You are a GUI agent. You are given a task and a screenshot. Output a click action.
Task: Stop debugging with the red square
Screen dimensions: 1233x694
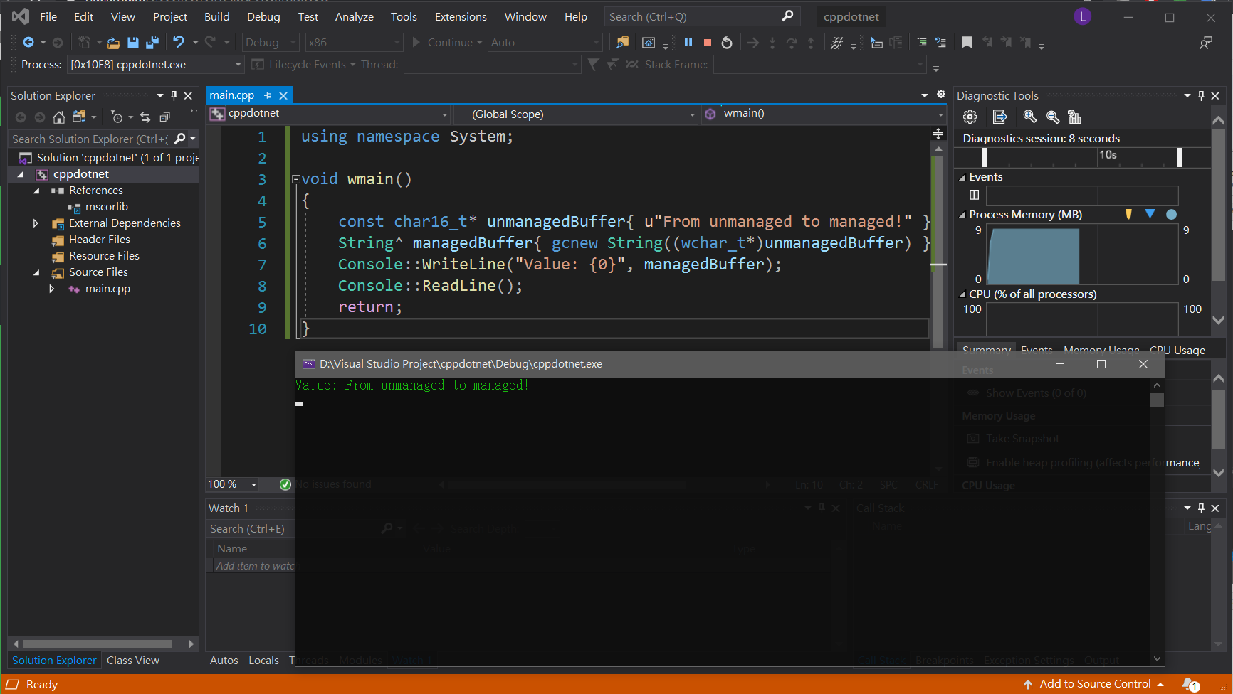(x=708, y=43)
